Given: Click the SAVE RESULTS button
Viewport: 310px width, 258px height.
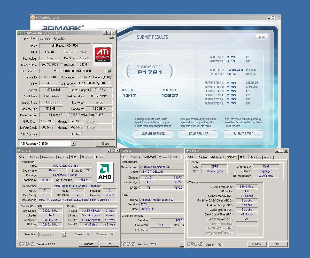Looking at the screenshot, I should click(x=198, y=134).
